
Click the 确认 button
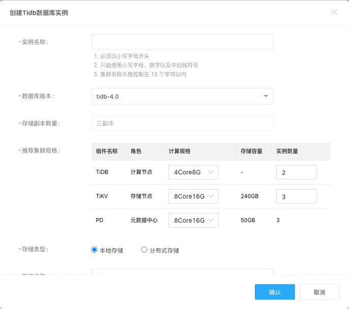pos(275,292)
